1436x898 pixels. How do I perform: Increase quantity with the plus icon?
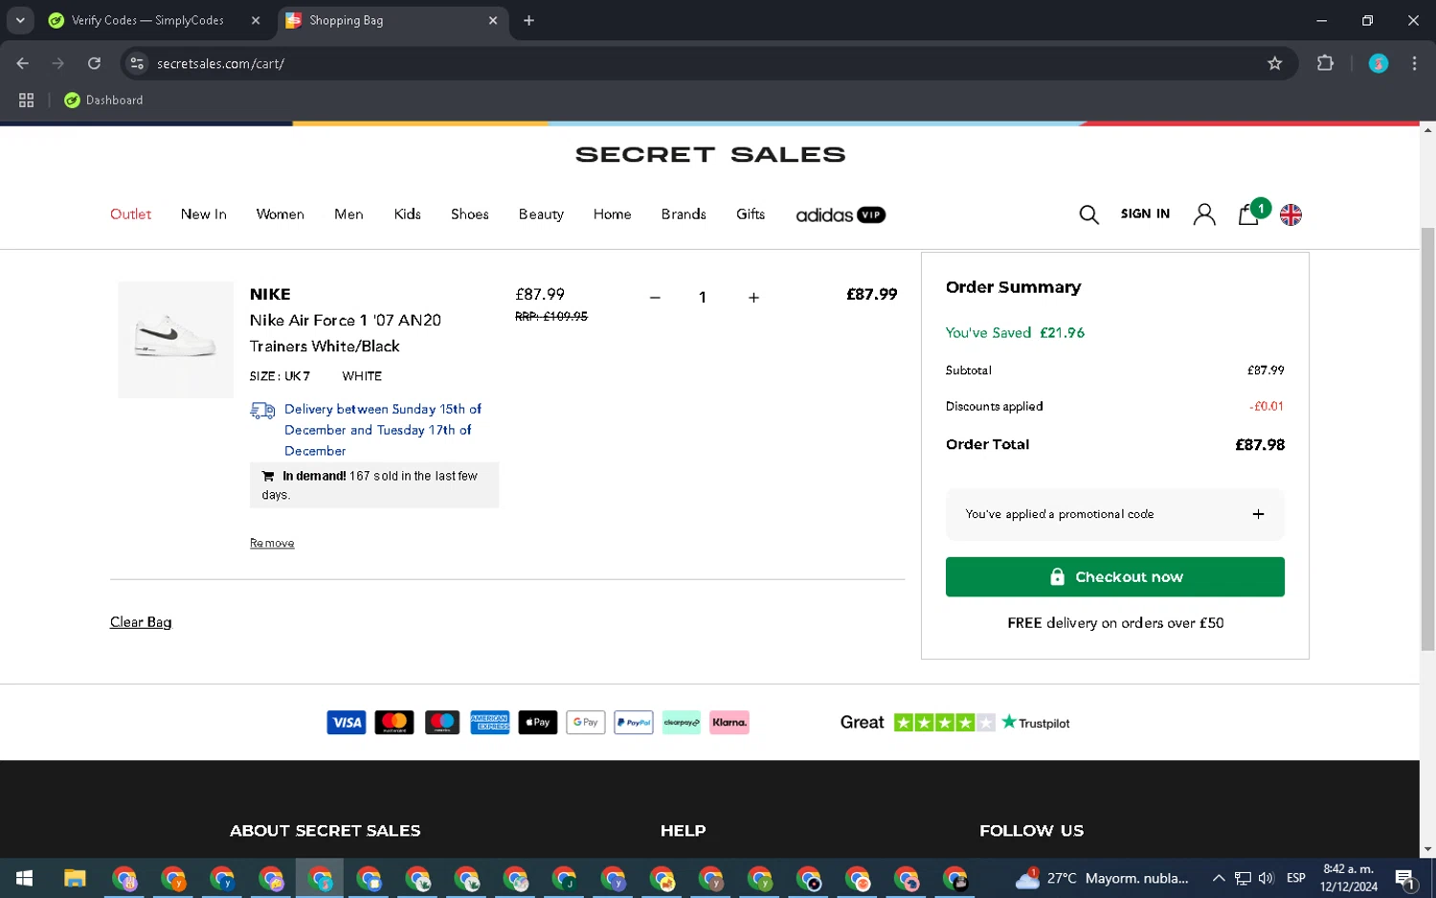753,298
